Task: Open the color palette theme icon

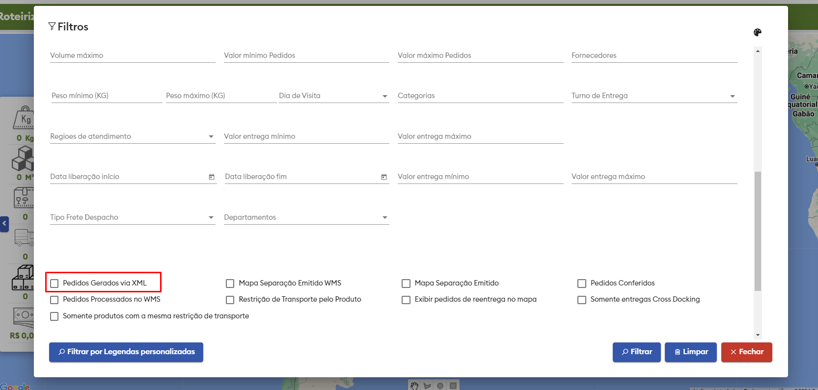Action: [x=758, y=32]
